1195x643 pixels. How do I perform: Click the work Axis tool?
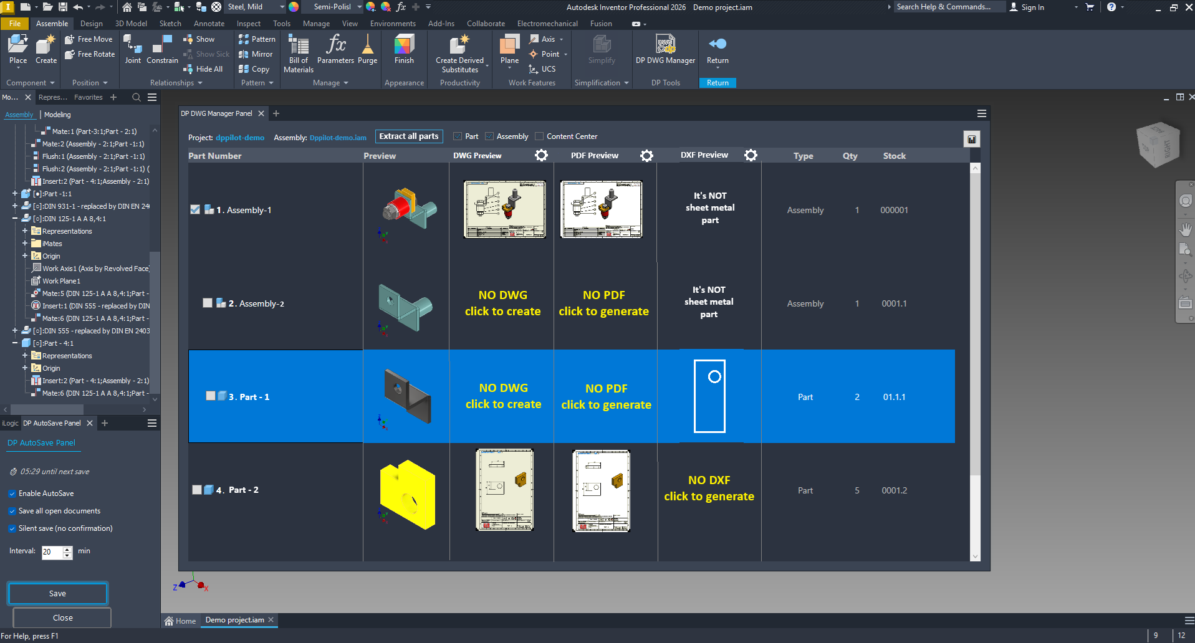tap(542, 39)
